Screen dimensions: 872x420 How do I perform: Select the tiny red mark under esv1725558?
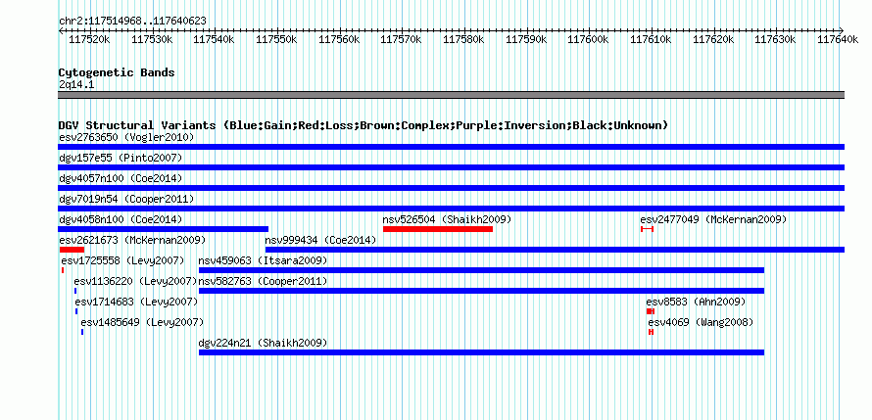click(x=63, y=270)
